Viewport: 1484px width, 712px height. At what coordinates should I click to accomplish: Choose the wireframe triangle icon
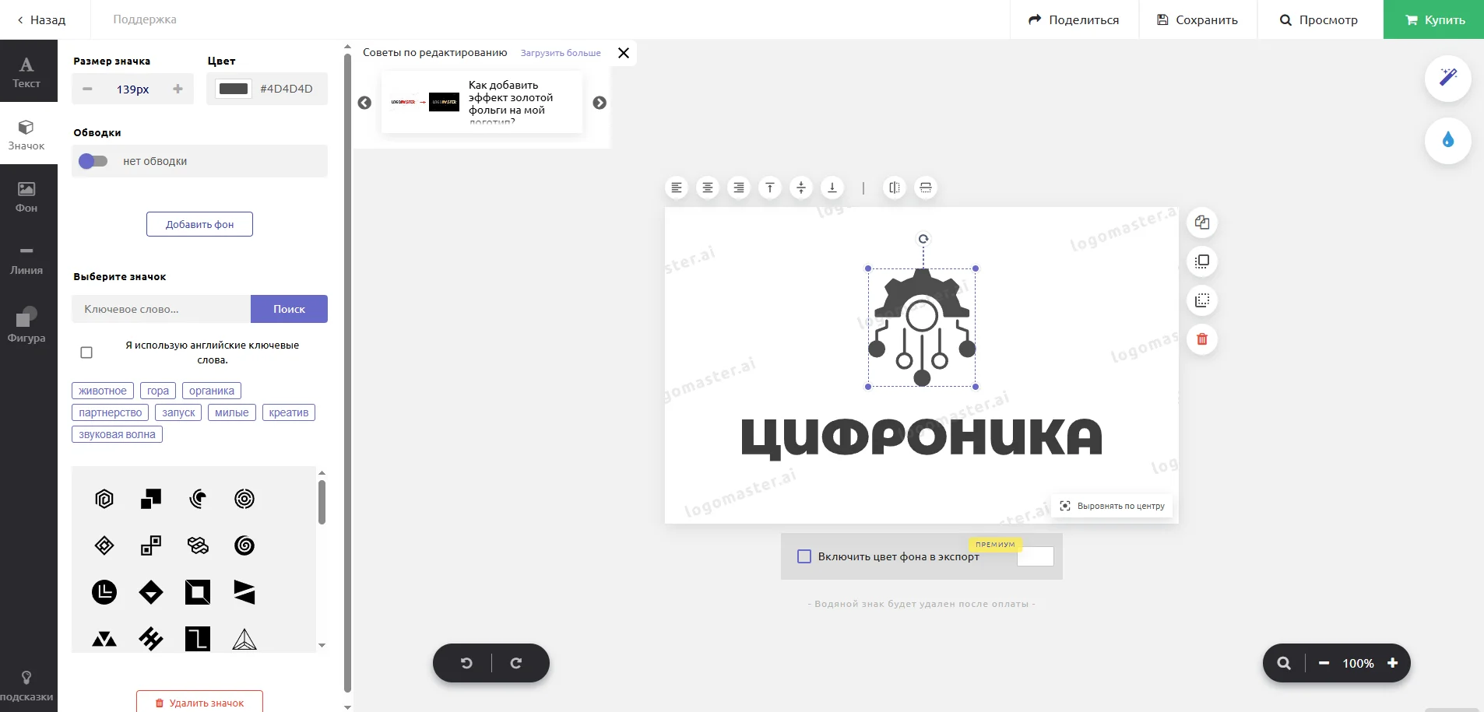tap(244, 639)
